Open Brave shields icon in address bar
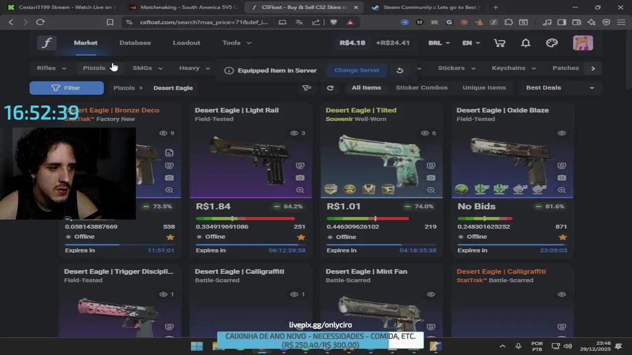The width and height of the screenshot is (632, 355). click(334, 22)
